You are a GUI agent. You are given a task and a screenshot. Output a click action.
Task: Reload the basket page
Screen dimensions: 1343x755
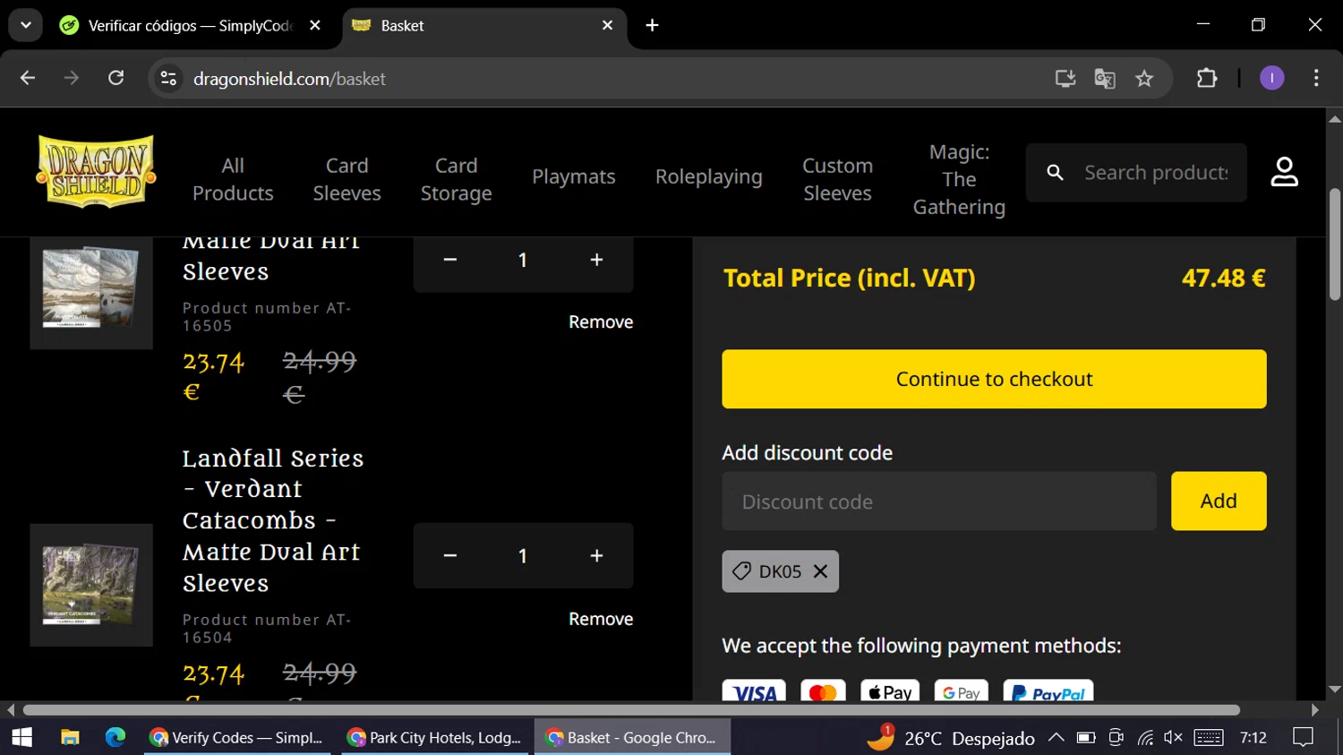point(116,79)
